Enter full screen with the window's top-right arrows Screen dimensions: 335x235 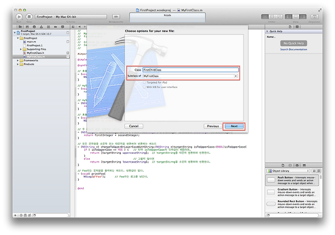point(320,10)
